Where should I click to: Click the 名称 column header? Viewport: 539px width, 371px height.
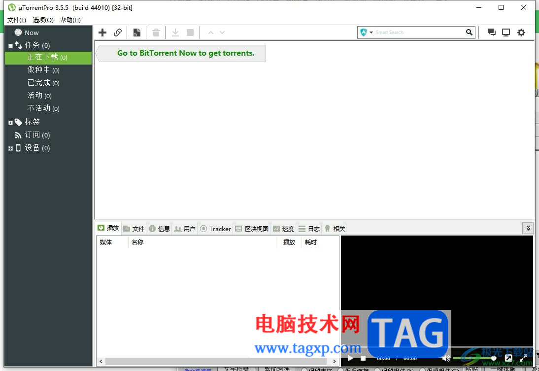[202, 242]
